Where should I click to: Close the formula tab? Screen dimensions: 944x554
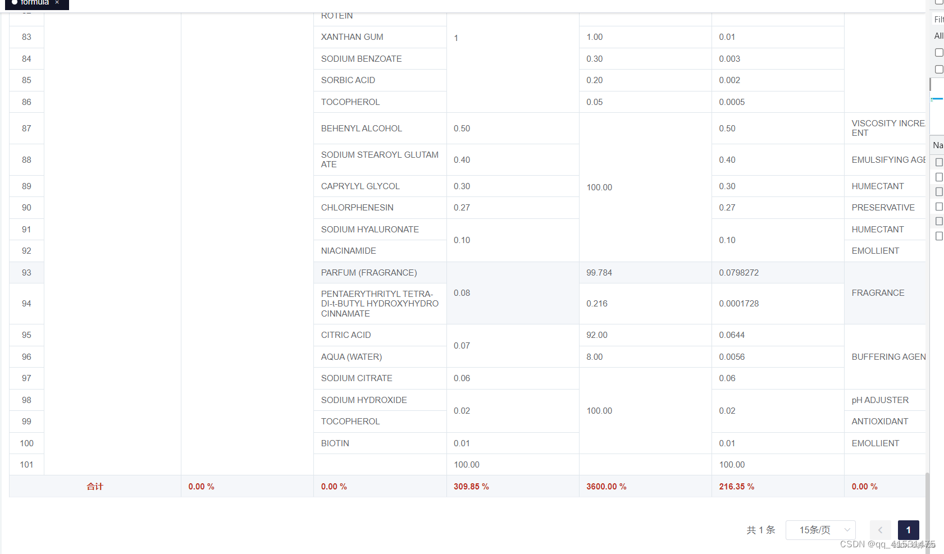[57, 3]
